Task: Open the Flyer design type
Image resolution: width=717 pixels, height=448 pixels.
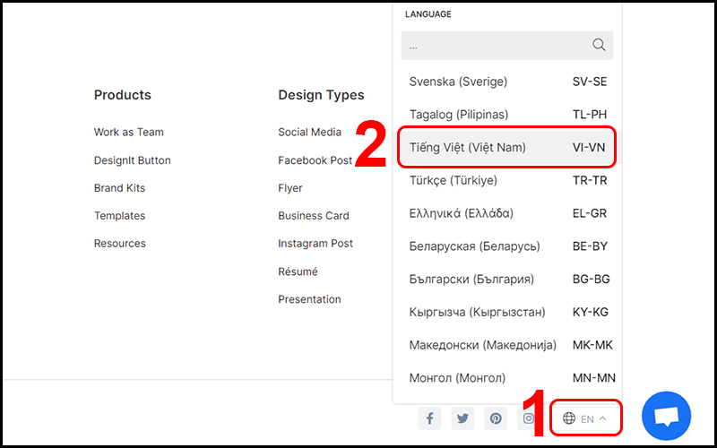Action: click(x=289, y=188)
